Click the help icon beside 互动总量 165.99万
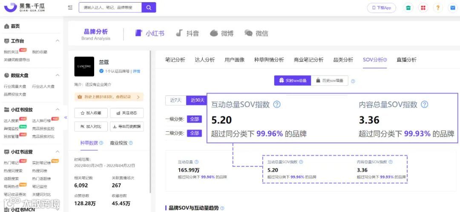 [x=196, y=162]
